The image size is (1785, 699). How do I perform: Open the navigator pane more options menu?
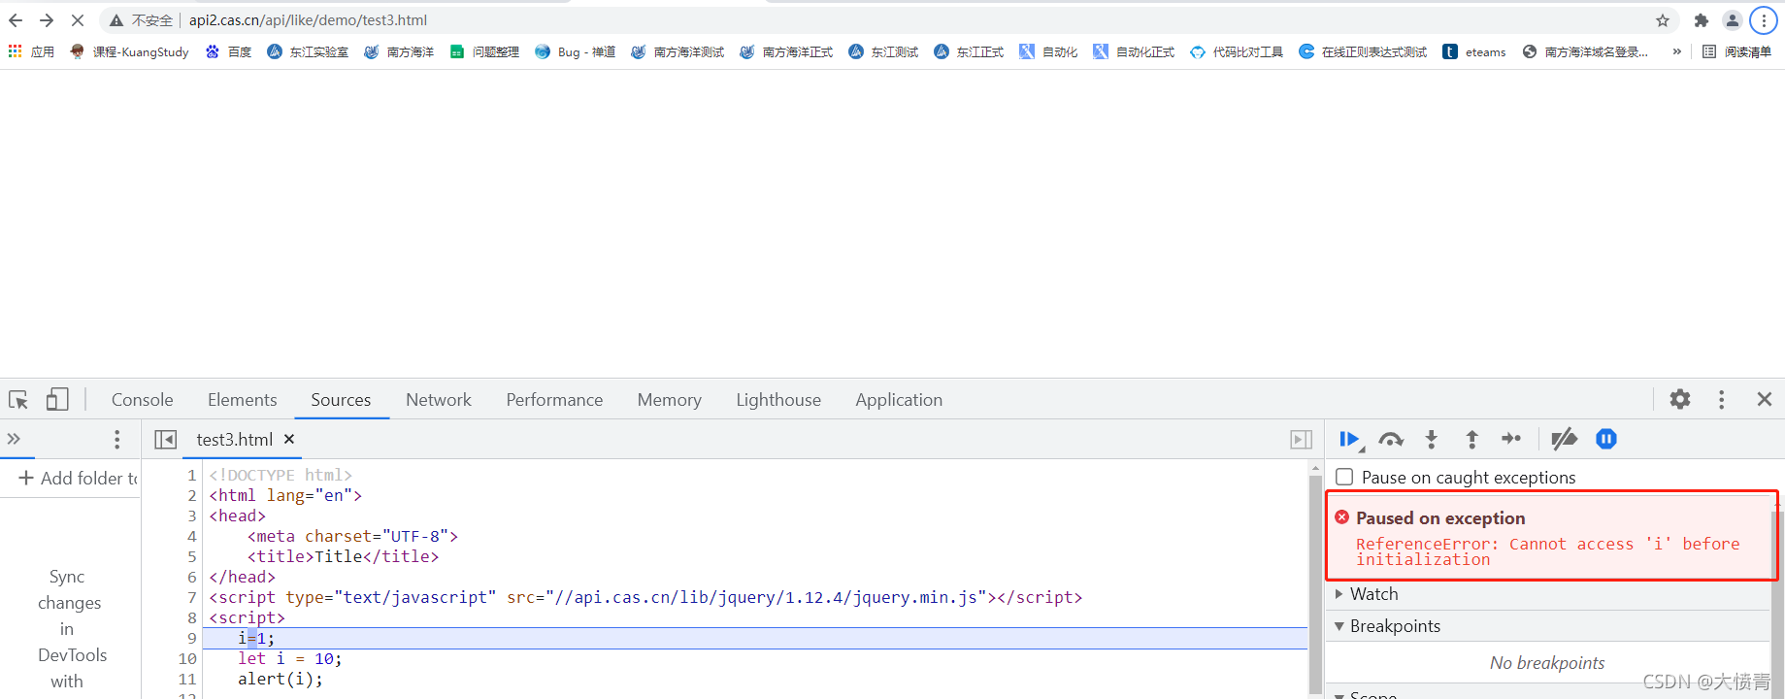click(x=117, y=439)
